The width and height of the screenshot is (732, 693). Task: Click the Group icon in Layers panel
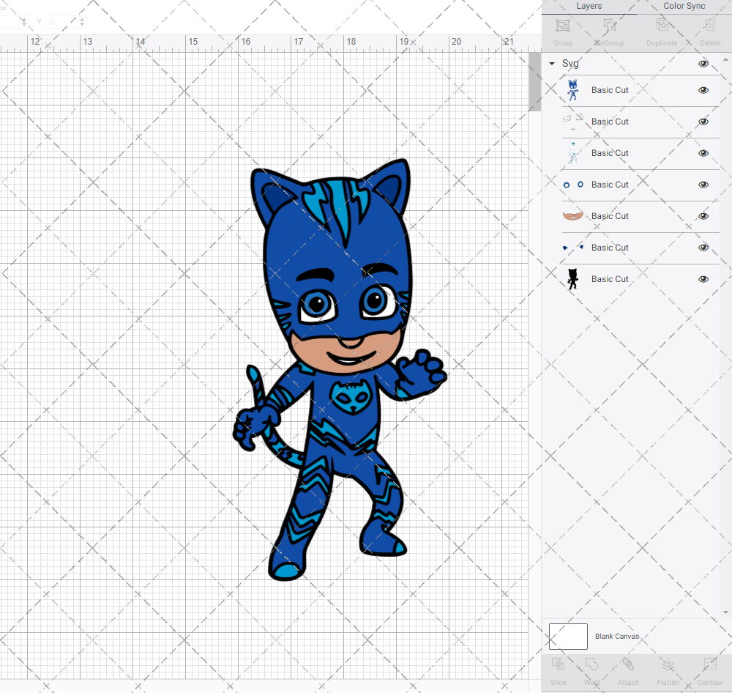(x=562, y=25)
